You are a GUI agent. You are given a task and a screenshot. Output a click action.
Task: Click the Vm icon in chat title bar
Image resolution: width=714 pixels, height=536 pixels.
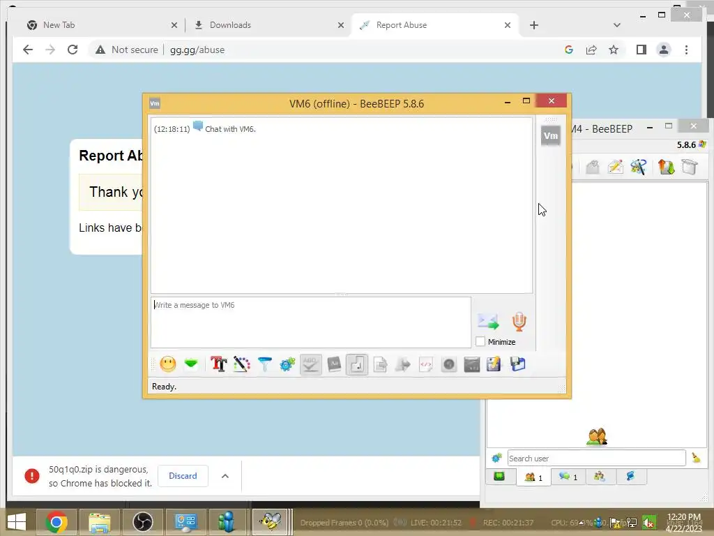[155, 103]
